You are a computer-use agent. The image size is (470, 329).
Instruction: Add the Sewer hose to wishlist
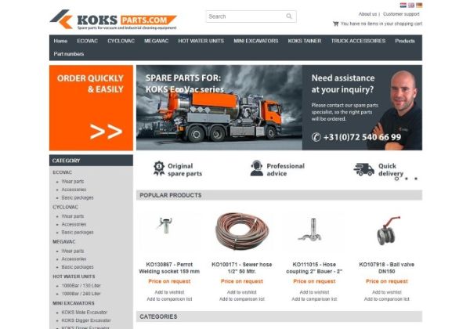pyautogui.click(x=241, y=292)
